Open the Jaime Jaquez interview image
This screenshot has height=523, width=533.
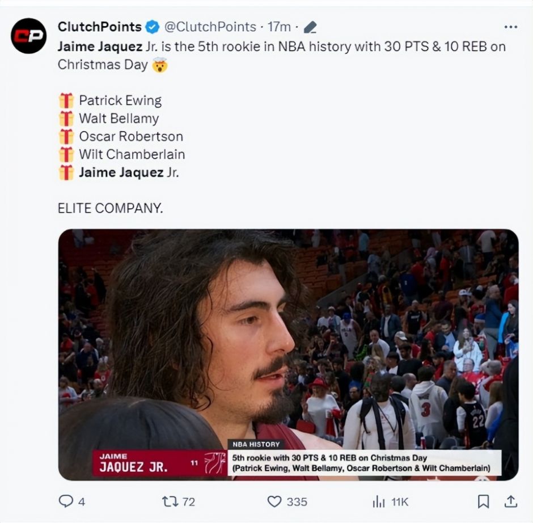(288, 355)
